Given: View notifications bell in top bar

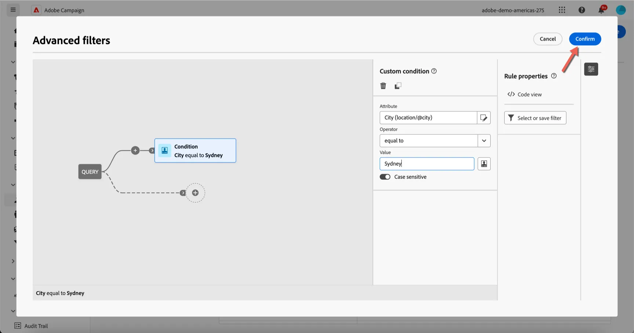Looking at the screenshot, I should (x=601, y=10).
